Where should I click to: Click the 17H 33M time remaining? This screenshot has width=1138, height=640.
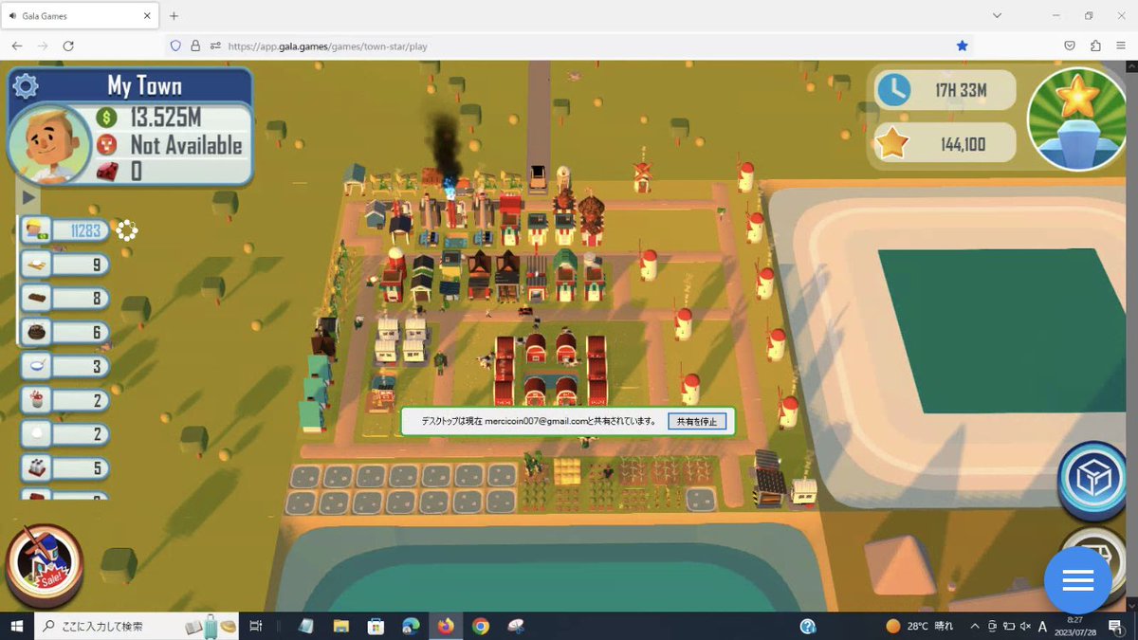(x=961, y=91)
